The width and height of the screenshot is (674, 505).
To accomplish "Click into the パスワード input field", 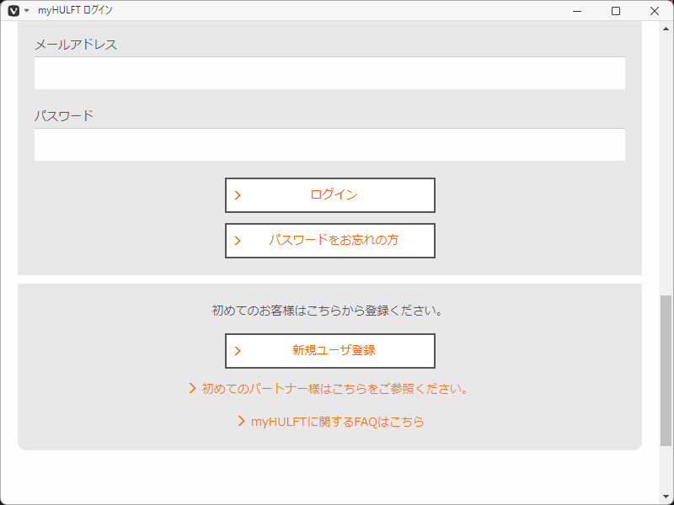I will pyautogui.click(x=329, y=145).
